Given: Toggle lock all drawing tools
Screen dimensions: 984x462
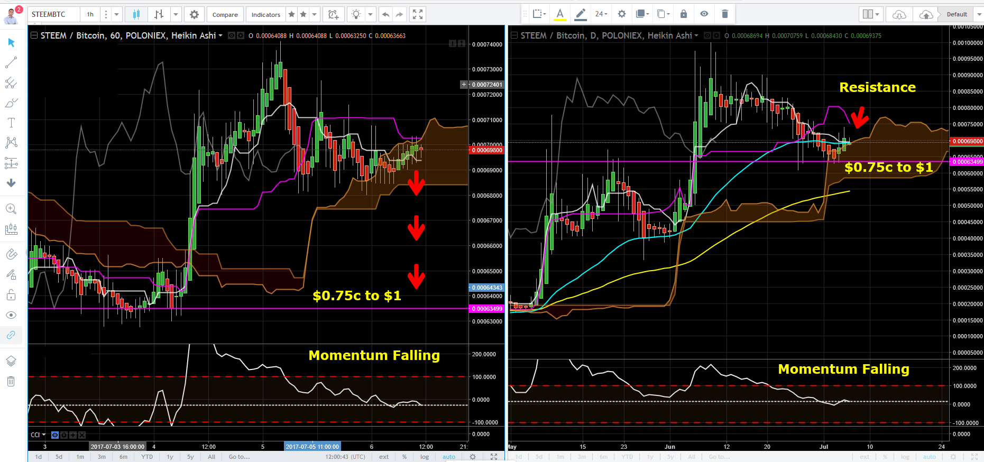Looking at the screenshot, I should coord(11,294).
